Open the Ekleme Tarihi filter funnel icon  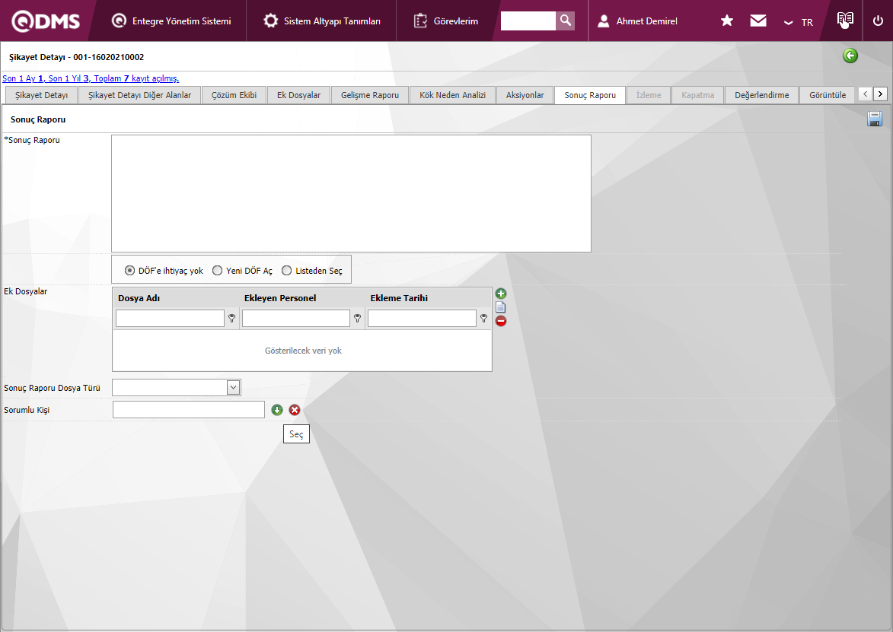(x=484, y=319)
